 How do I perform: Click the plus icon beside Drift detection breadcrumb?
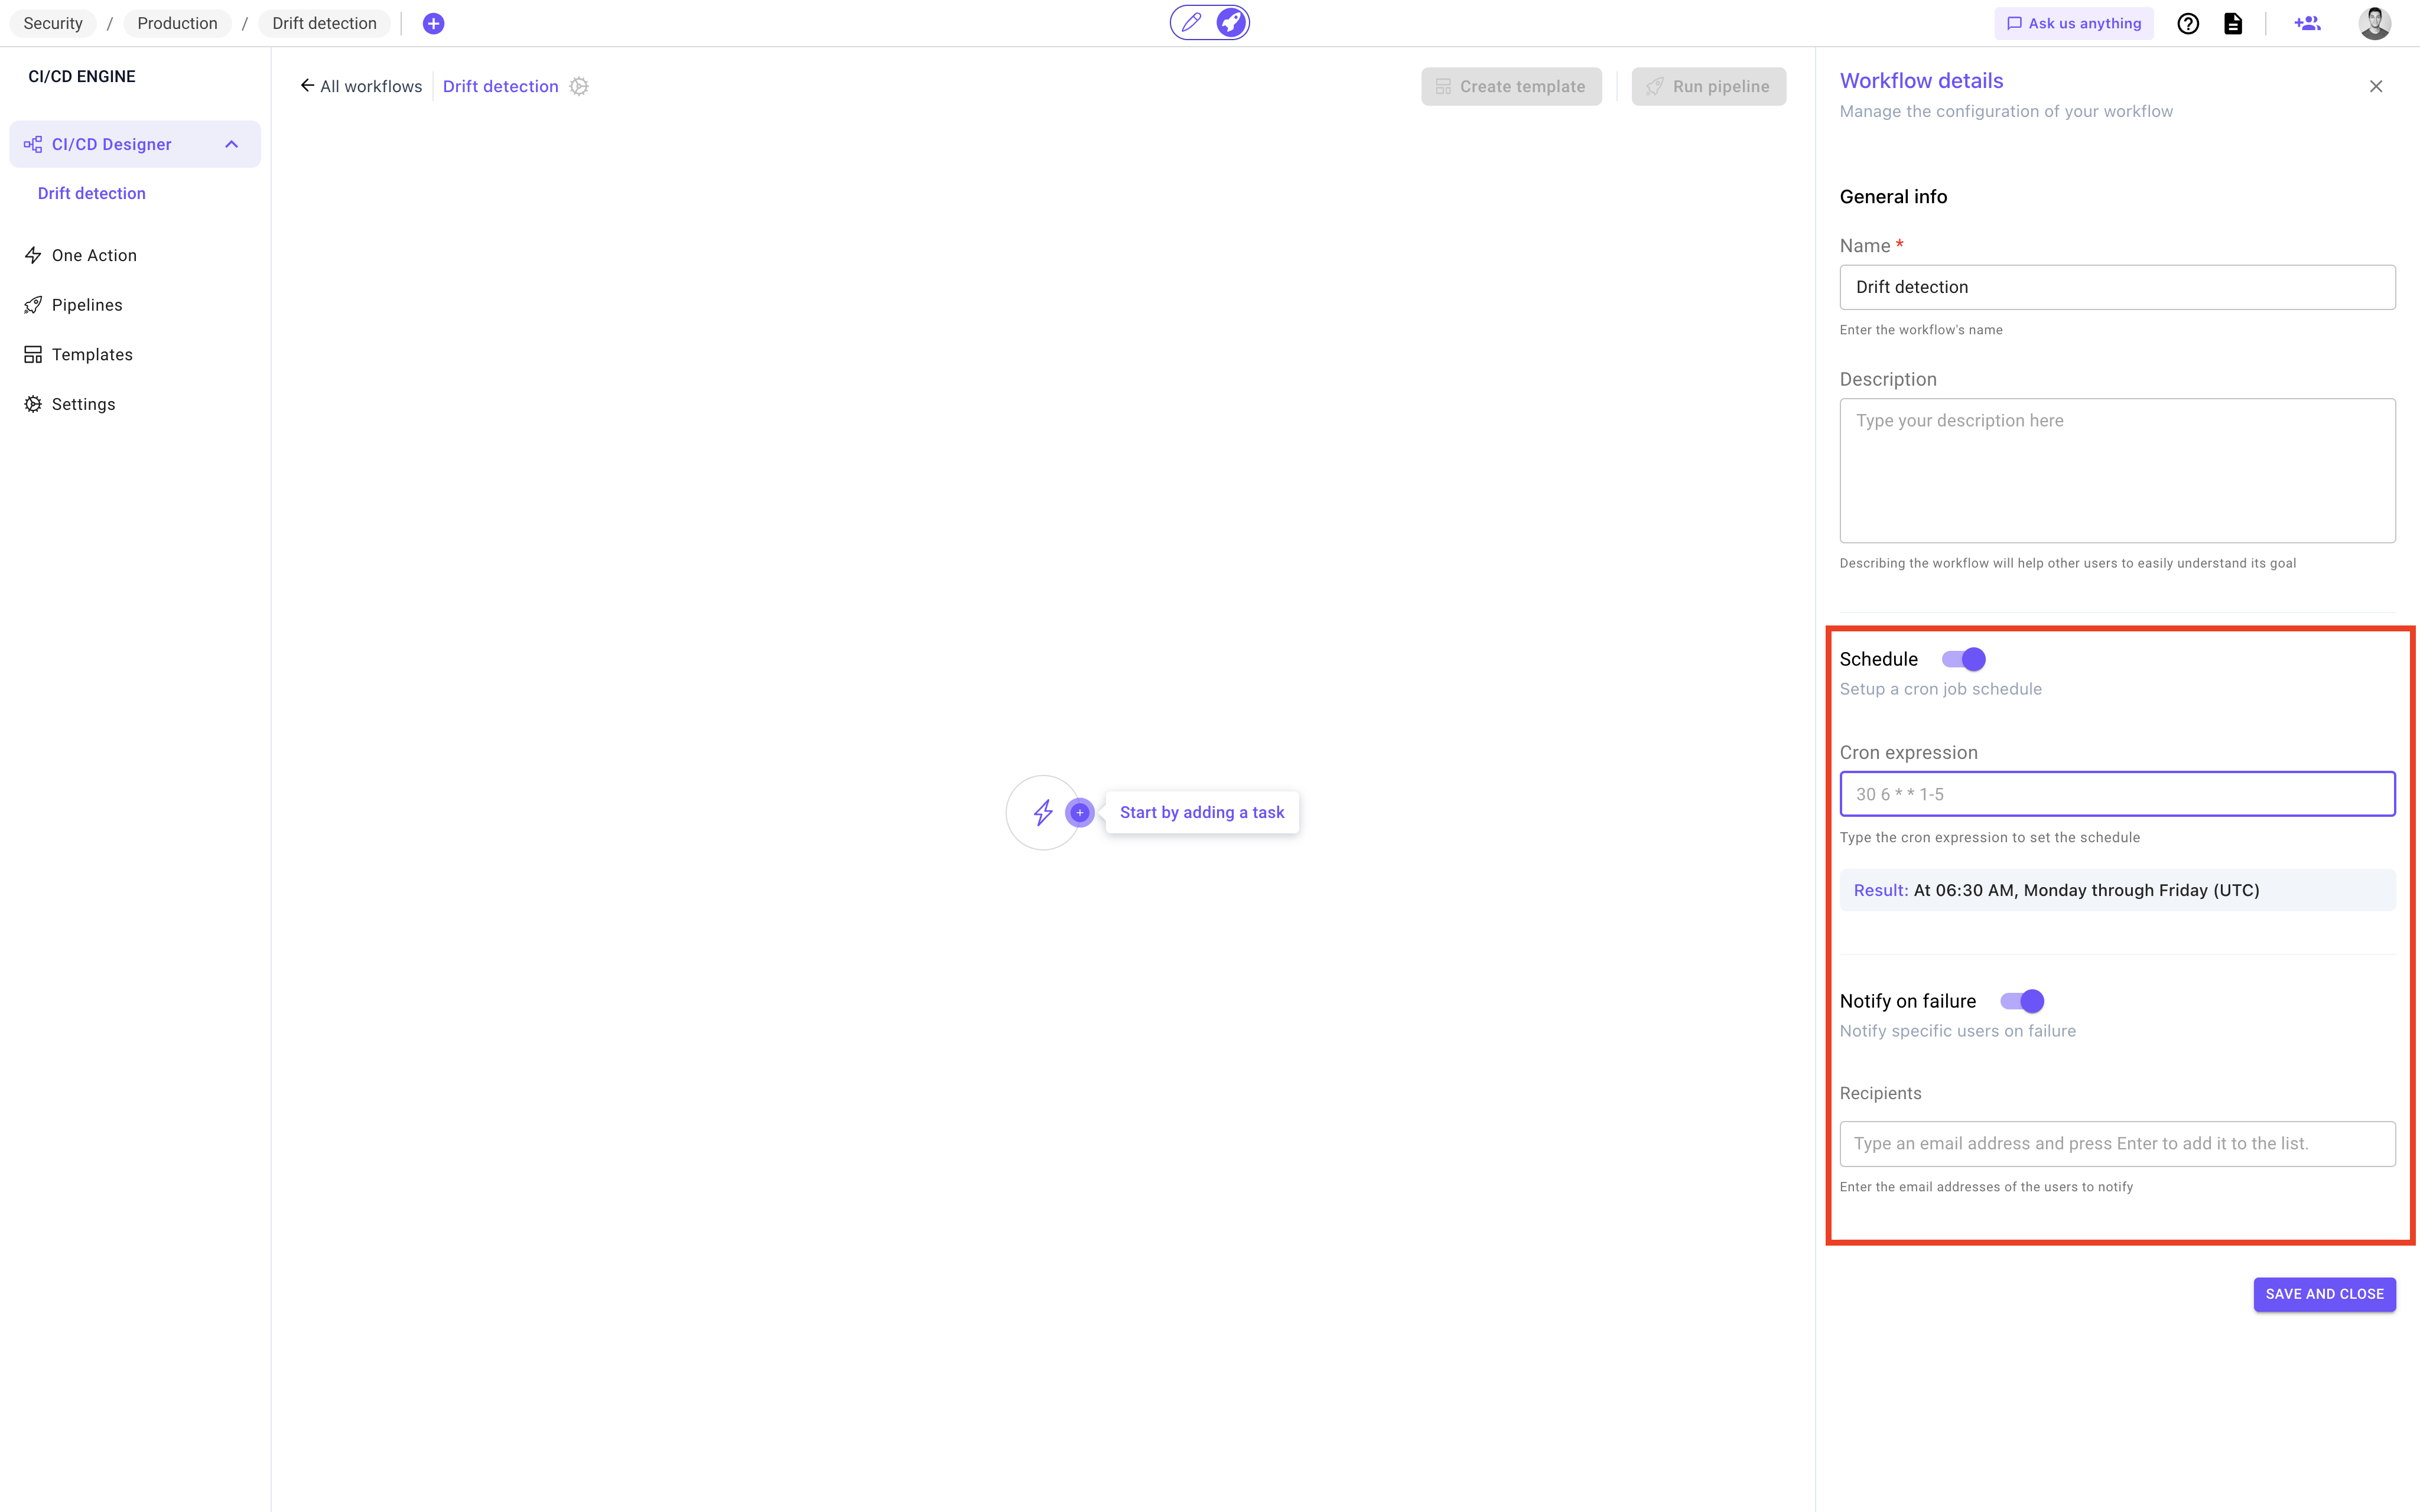[433, 24]
